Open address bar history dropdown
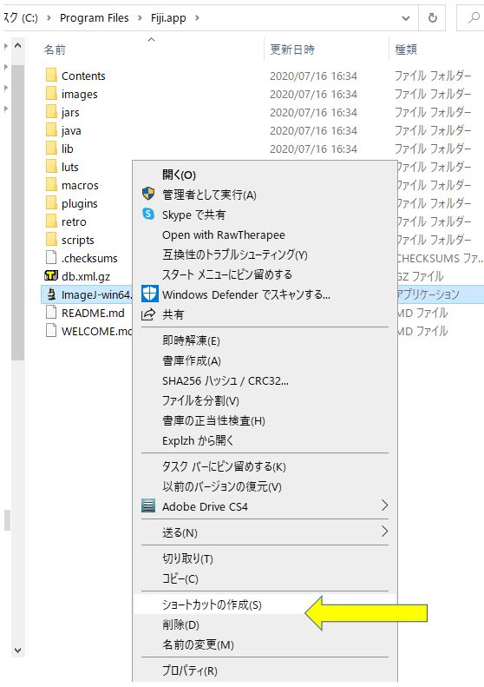Viewport: 484px width, 687px height. [406, 18]
